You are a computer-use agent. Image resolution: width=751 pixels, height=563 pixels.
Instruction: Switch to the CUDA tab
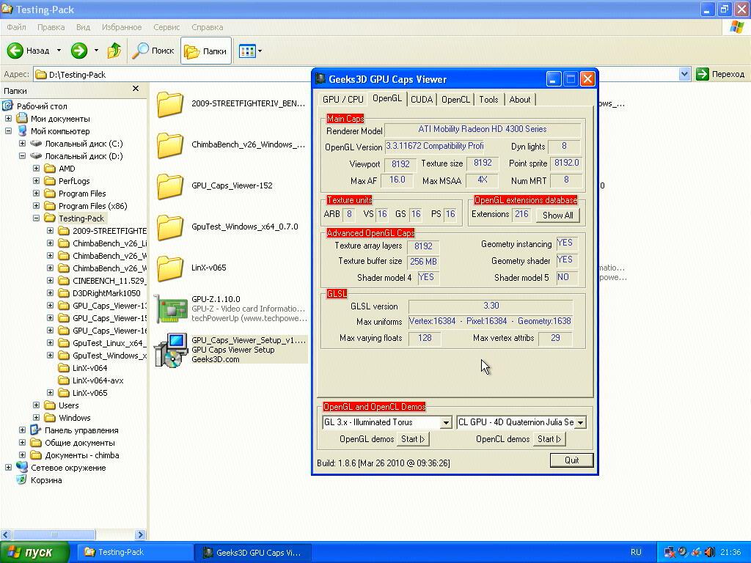(422, 100)
